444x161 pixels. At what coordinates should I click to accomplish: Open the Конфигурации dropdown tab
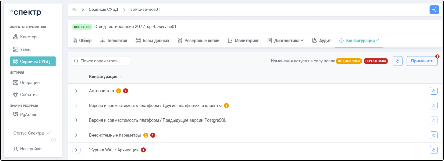coord(359,41)
